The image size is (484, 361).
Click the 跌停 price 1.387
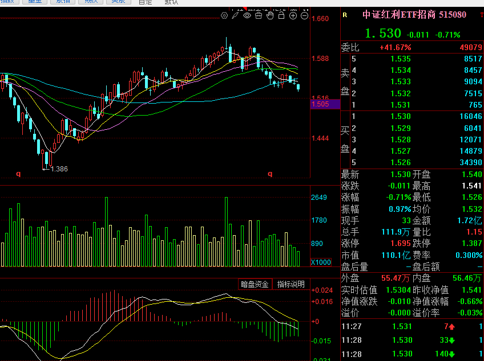coord(471,243)
